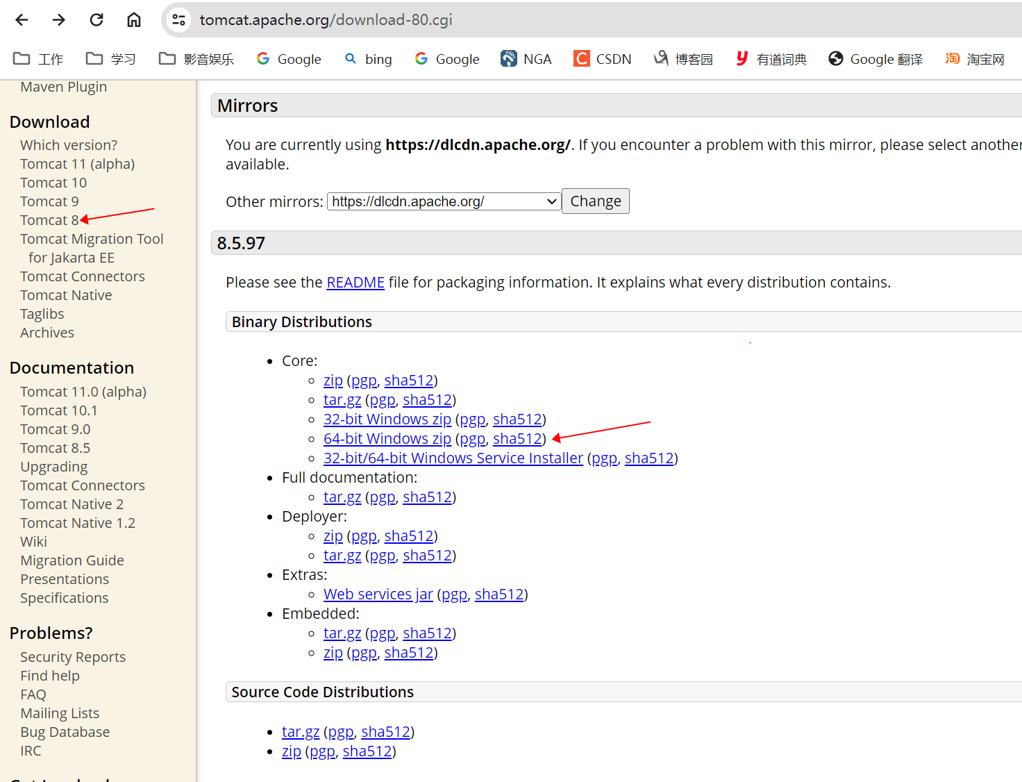Open the 博客园 bookmark
Viewport: 1022px width, 782px height.
pos(683,59)
